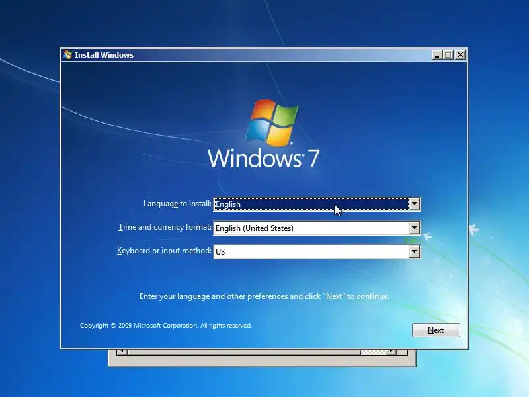The height and width of the screenshot is (397, 529).
Task: Maximize the Install Windows dialog
Action: [x=448, y=55]
